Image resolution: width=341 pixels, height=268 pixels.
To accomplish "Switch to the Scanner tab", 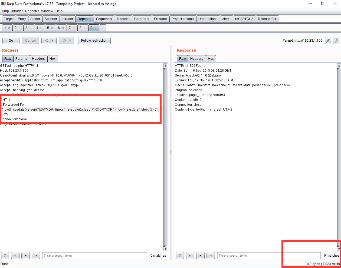I will (x=51, y=19).
